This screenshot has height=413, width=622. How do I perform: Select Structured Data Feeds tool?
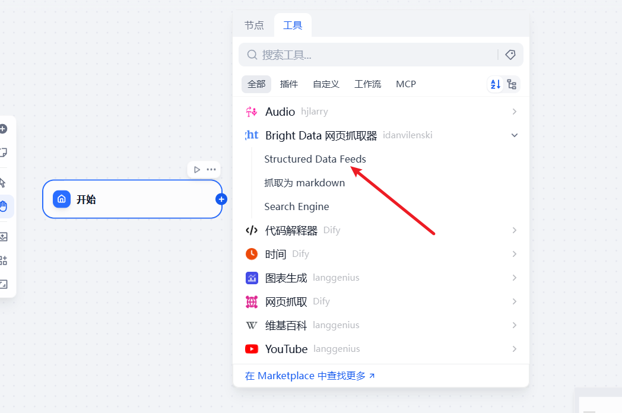(x=315, y=159)
